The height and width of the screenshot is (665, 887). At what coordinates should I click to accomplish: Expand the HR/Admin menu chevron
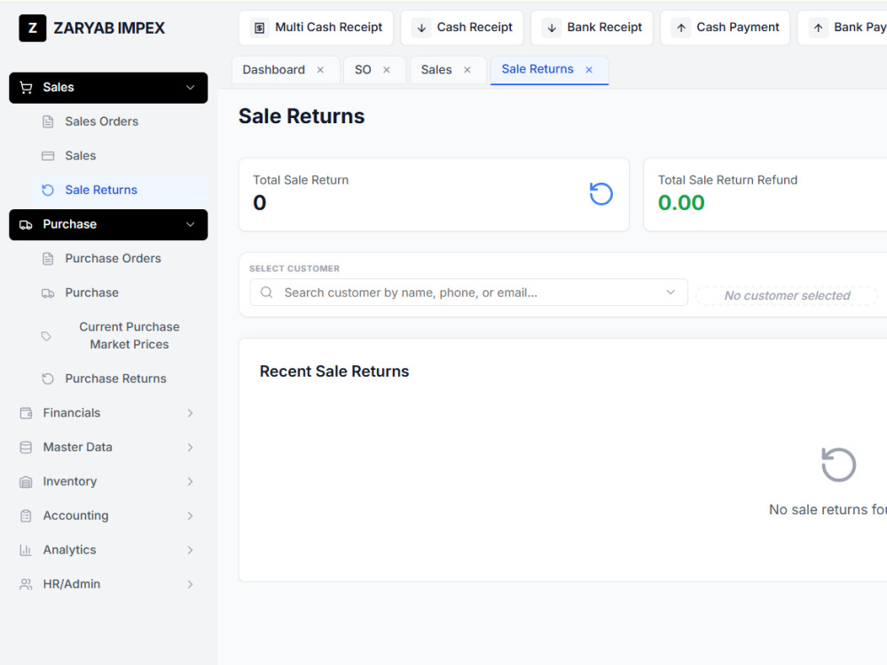click(190, 584)
